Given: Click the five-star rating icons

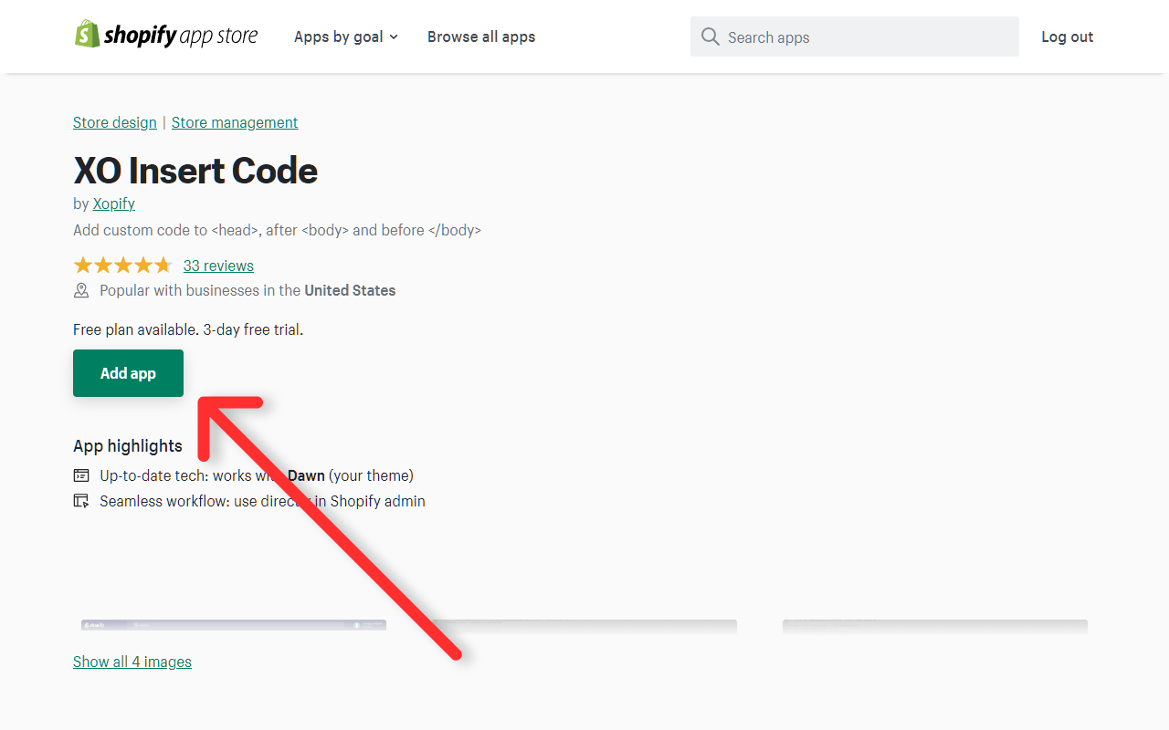Looking at the screenshot, I should pos(122,266).
